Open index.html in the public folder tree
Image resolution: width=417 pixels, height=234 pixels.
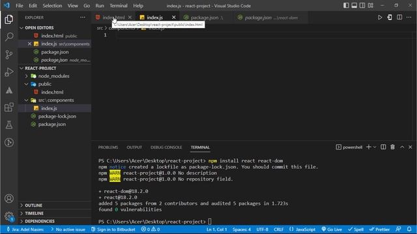tap(55, 92)
